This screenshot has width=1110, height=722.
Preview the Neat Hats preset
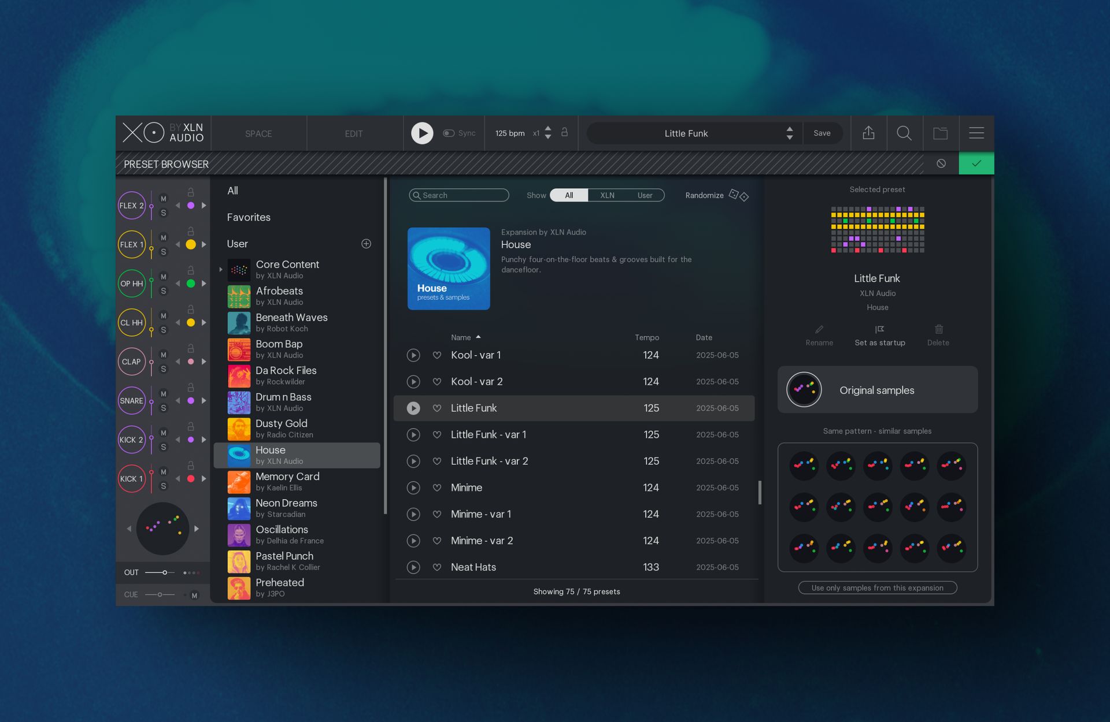pyautogui.click(x=413, y=567)
